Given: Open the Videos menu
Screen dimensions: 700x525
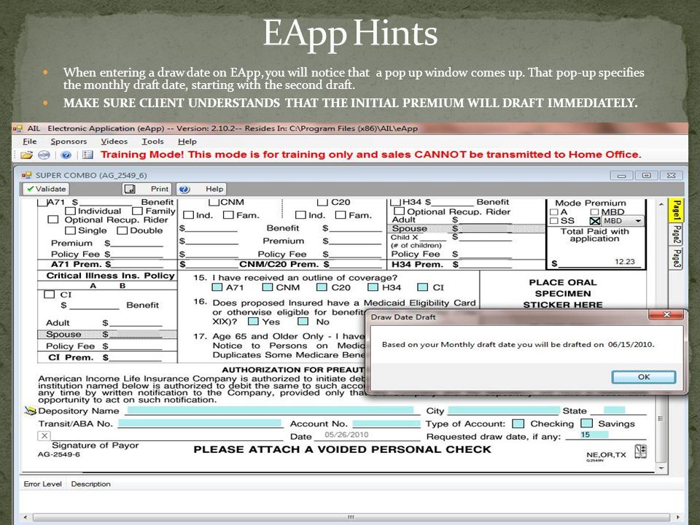Looking at the screenshot, I should tap(114, 141).
